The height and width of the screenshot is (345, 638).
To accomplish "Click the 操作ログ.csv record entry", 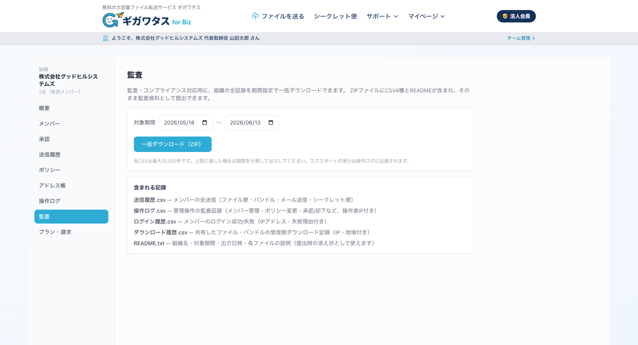I will (x=255, y=211).
